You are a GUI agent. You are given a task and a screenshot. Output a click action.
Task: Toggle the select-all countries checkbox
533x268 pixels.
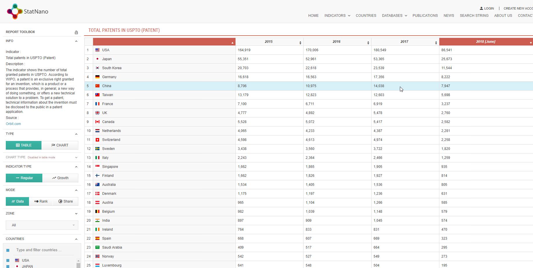coord(8,250)
